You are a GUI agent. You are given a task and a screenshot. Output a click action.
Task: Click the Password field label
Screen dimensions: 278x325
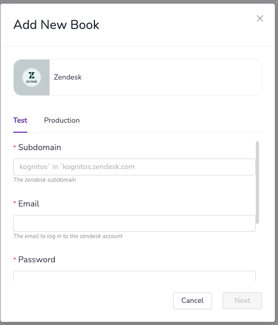[37, 260]
